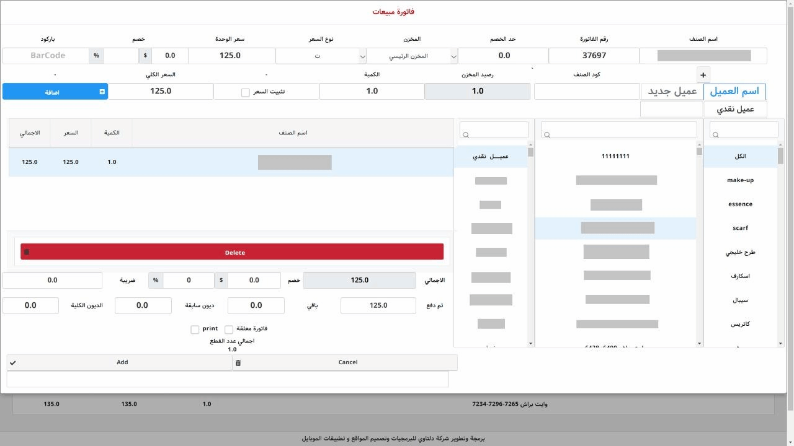Click the invoice row with total 125.0
794x446 pixels.
[231, 162]
